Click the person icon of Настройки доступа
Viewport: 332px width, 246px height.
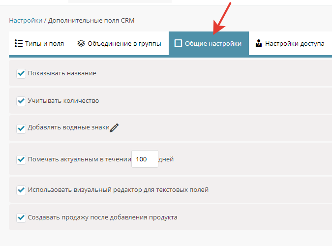tap(259, 43)
